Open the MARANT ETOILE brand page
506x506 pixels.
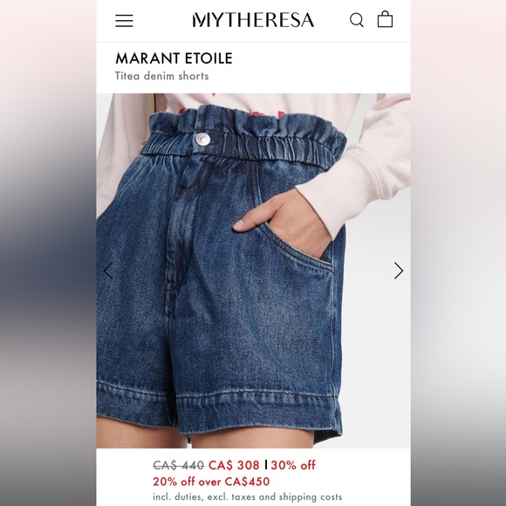pyautogui.click(x=174, y=58)
